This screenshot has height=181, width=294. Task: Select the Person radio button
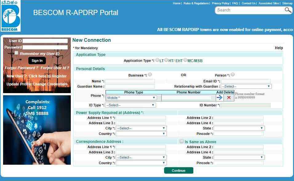point(233,74)
